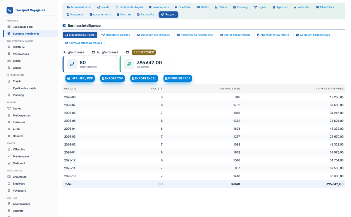
Task: Click the Voyageurs person icon in sidebar
Action: pos(9,190)
